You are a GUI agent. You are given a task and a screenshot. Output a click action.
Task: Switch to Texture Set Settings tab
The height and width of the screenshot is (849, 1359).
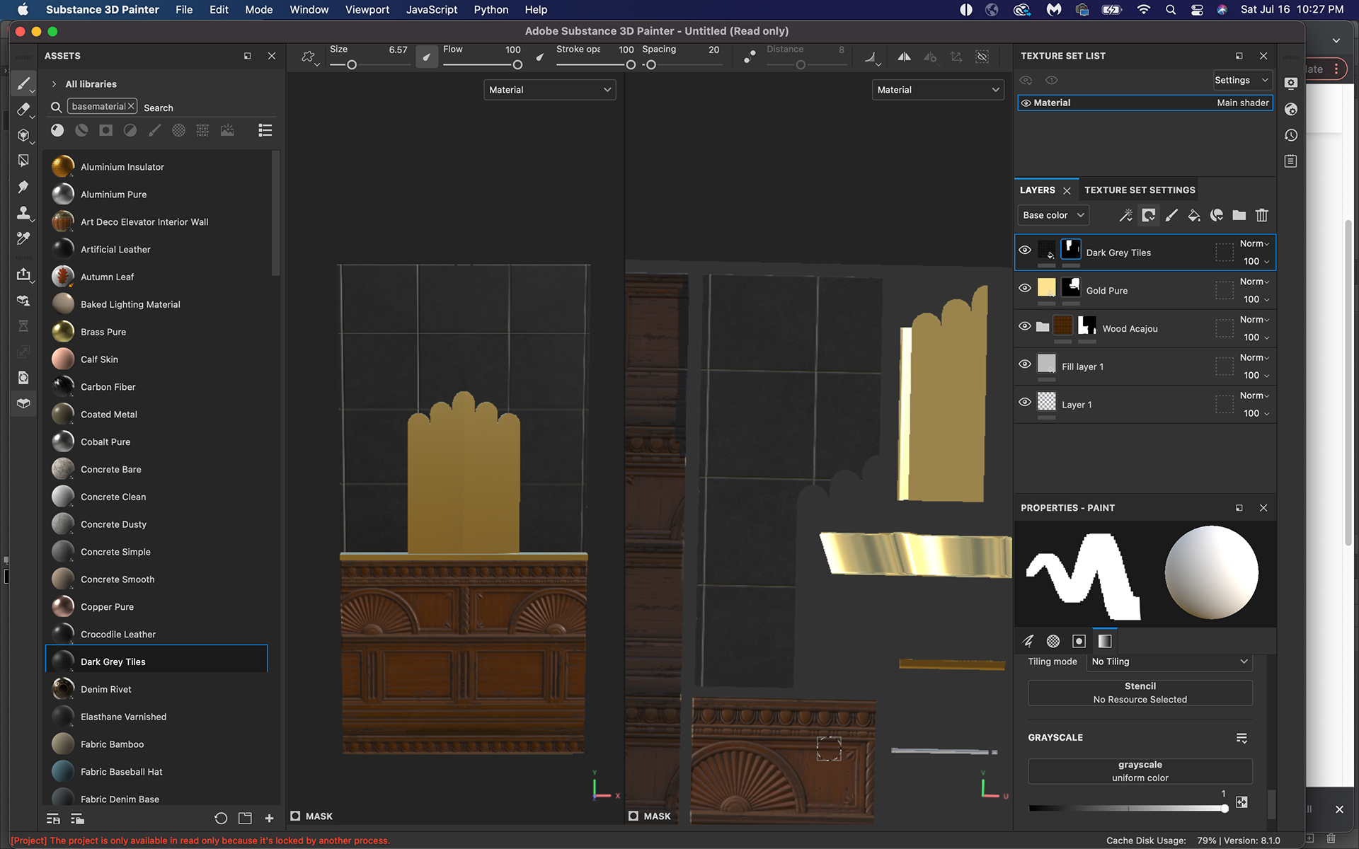tap(1140, 190)
